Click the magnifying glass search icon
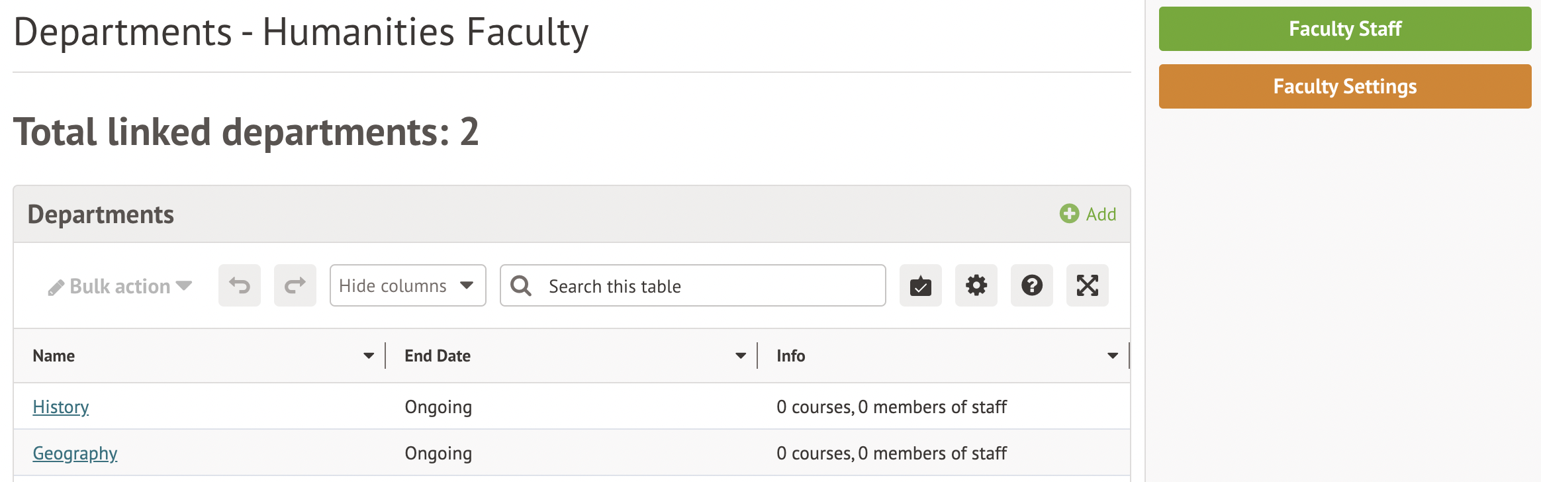This screenshot has height=482, width=1541. tap(521, 286)
